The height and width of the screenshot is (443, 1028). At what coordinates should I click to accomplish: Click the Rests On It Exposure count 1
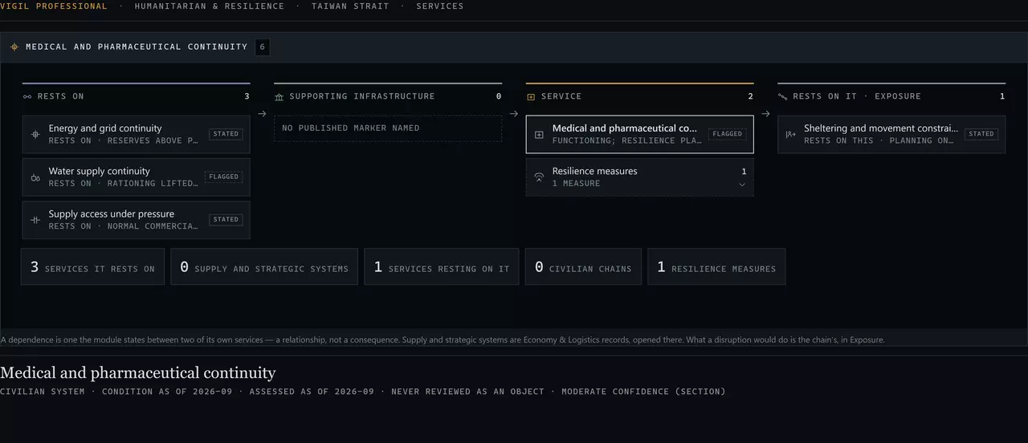pos(1002,96)
